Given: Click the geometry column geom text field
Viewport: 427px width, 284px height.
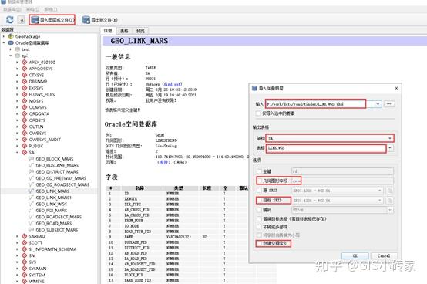Looking at the screenshot, I should point(342,181).
